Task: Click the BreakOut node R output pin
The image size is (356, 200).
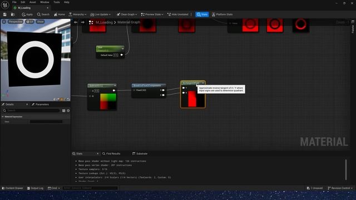Action: point(163,90)
